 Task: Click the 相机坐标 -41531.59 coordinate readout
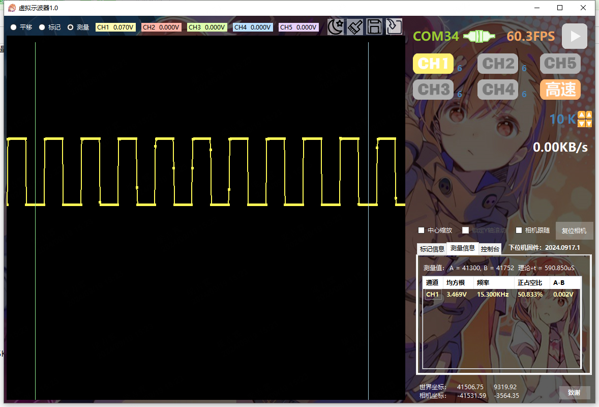click(469, 395)
